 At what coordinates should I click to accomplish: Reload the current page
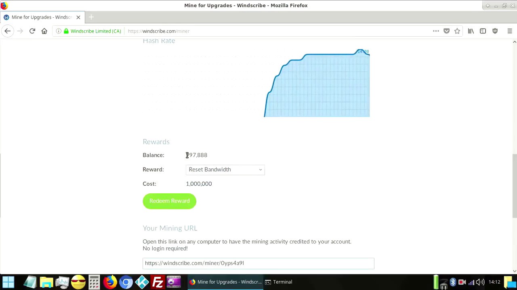point(32,31)
